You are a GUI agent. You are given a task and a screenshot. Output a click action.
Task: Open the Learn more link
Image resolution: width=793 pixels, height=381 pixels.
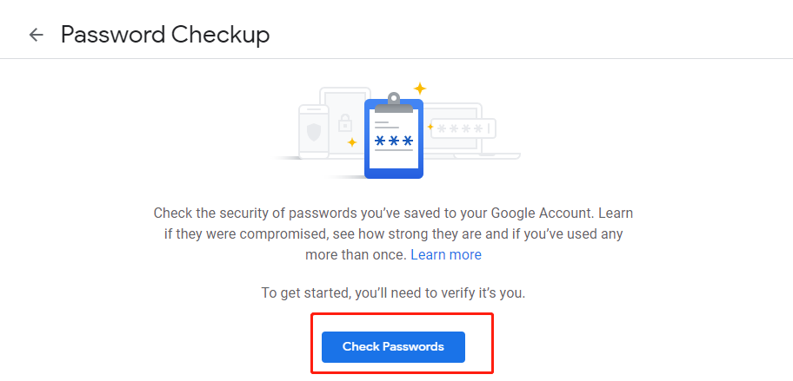(446, 255)
